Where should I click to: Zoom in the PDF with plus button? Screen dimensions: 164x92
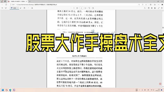point(74,8)
